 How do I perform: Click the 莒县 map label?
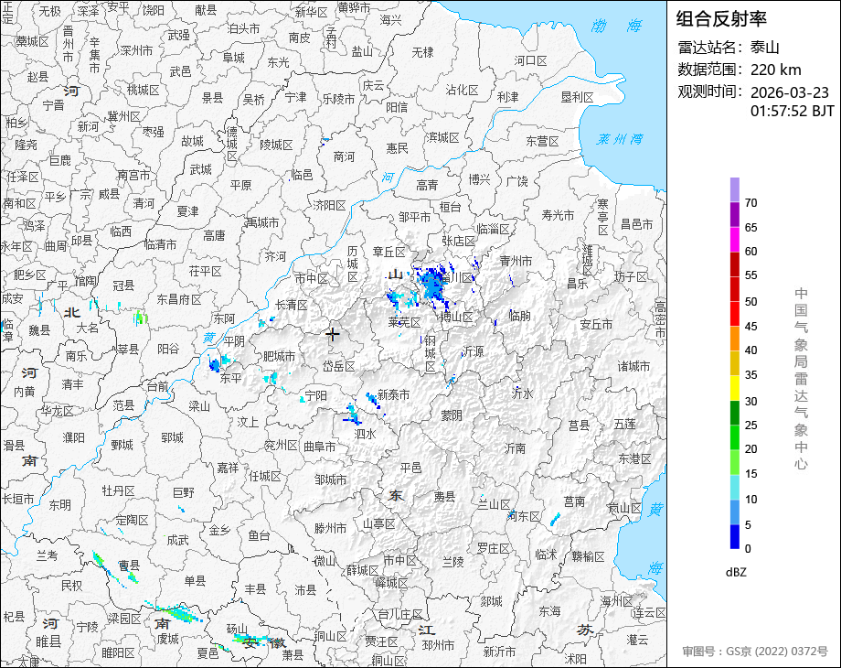click(579, 426)
